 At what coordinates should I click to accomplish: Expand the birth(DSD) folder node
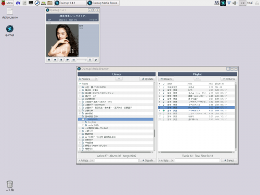click(83, 120)
